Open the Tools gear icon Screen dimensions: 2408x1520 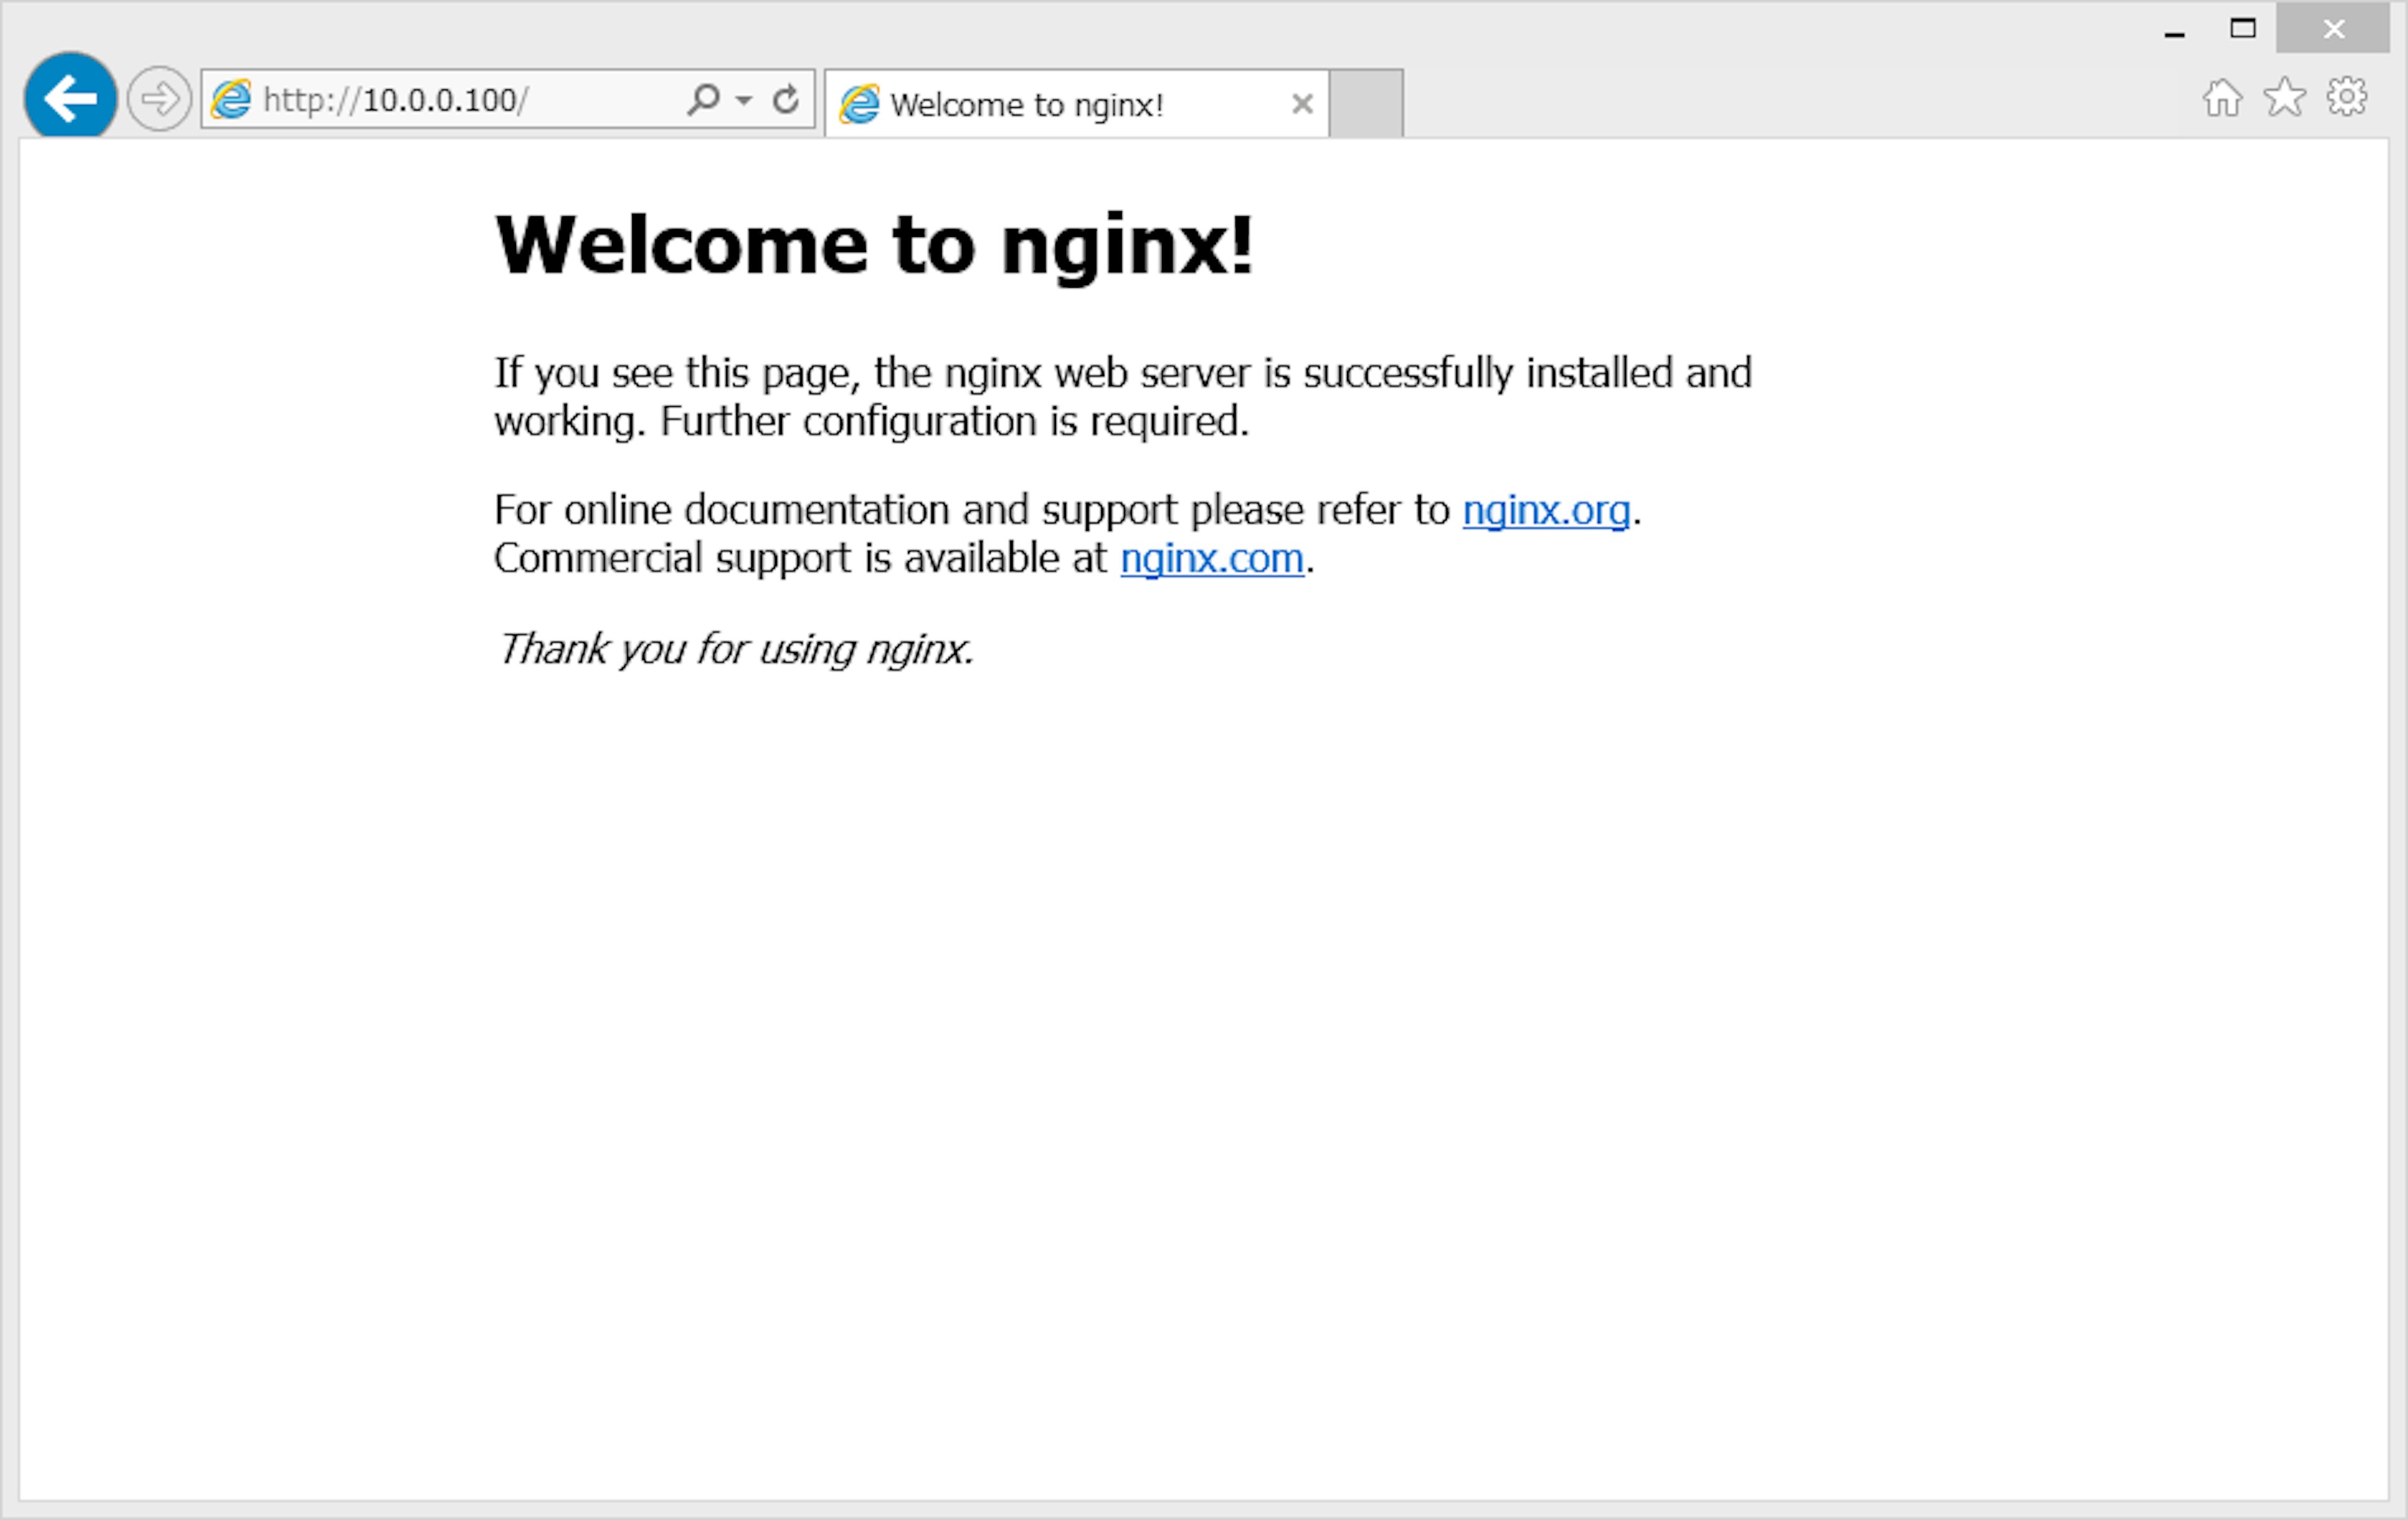point(2346,98)
